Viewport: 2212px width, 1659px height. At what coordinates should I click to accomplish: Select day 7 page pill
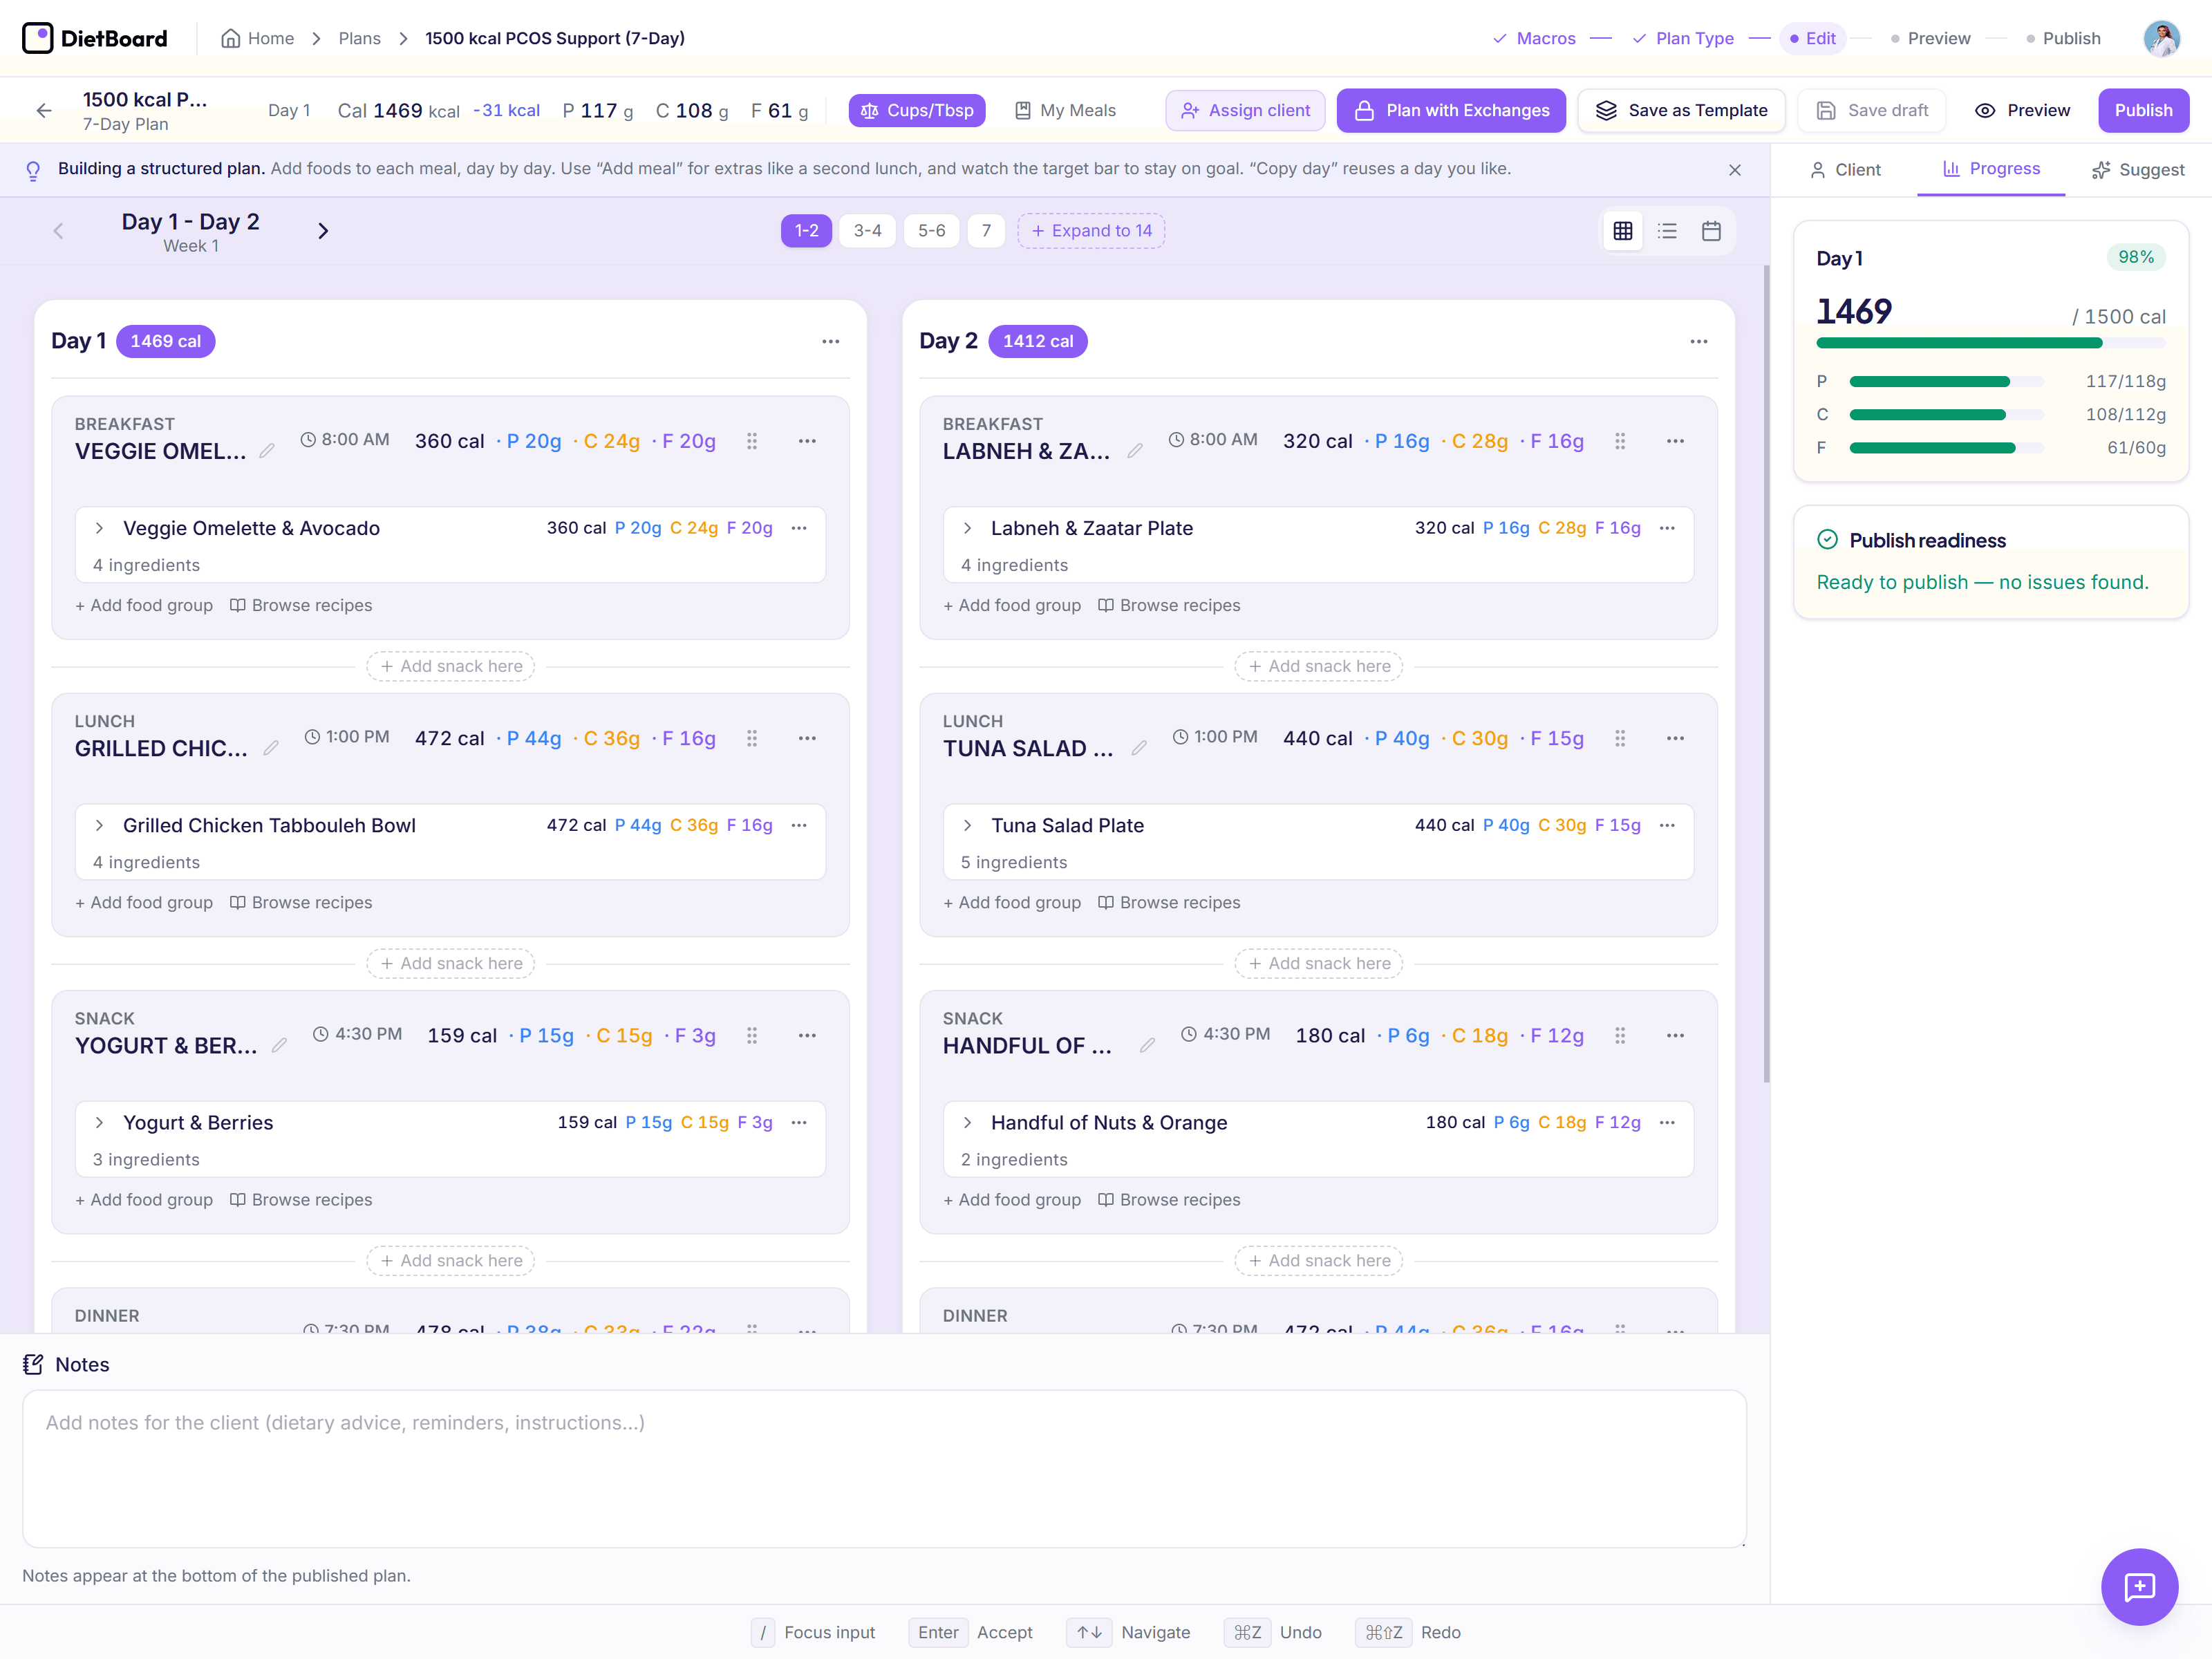pos(986,231)
